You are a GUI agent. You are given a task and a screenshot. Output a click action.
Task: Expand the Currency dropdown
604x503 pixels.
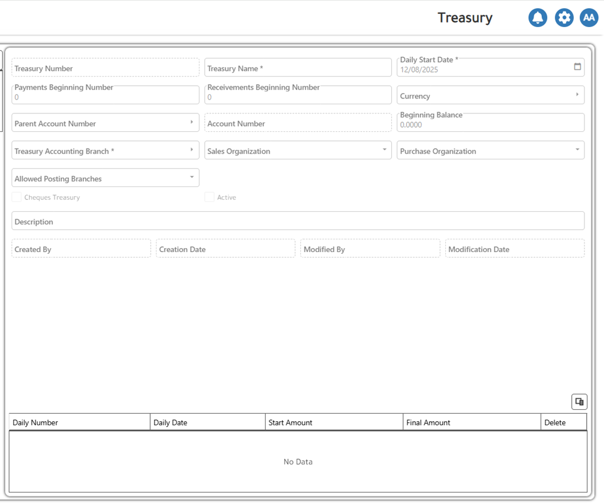point(577,95)
